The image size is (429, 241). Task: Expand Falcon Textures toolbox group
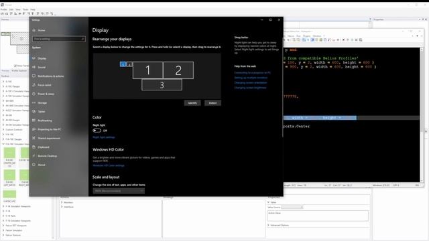click(x=3, y=235)
